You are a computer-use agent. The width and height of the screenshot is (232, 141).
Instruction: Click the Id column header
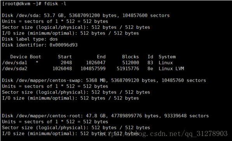pos(150,57)
